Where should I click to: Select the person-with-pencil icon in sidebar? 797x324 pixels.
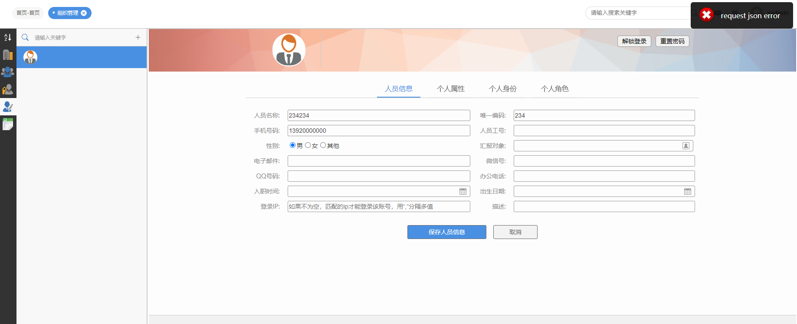pos(8,107)
